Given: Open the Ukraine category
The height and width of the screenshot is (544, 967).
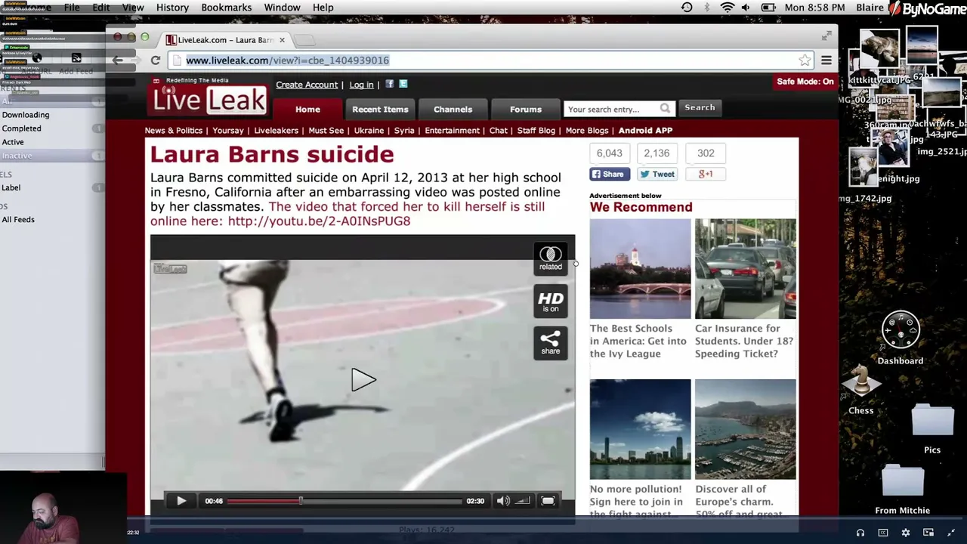Looking at the screenshot, I should (369, 131).
